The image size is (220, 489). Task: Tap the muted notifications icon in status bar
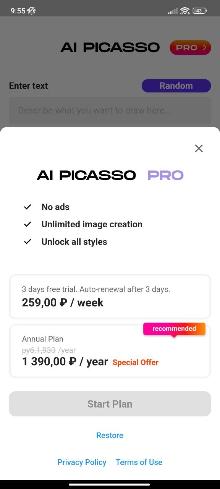[31, 11]
